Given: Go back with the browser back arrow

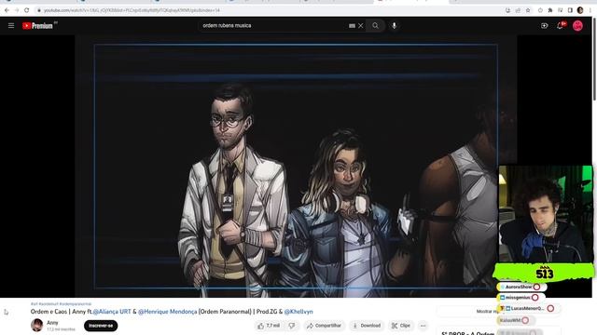Looking at the screenshot, I should (x=7, y=10).
